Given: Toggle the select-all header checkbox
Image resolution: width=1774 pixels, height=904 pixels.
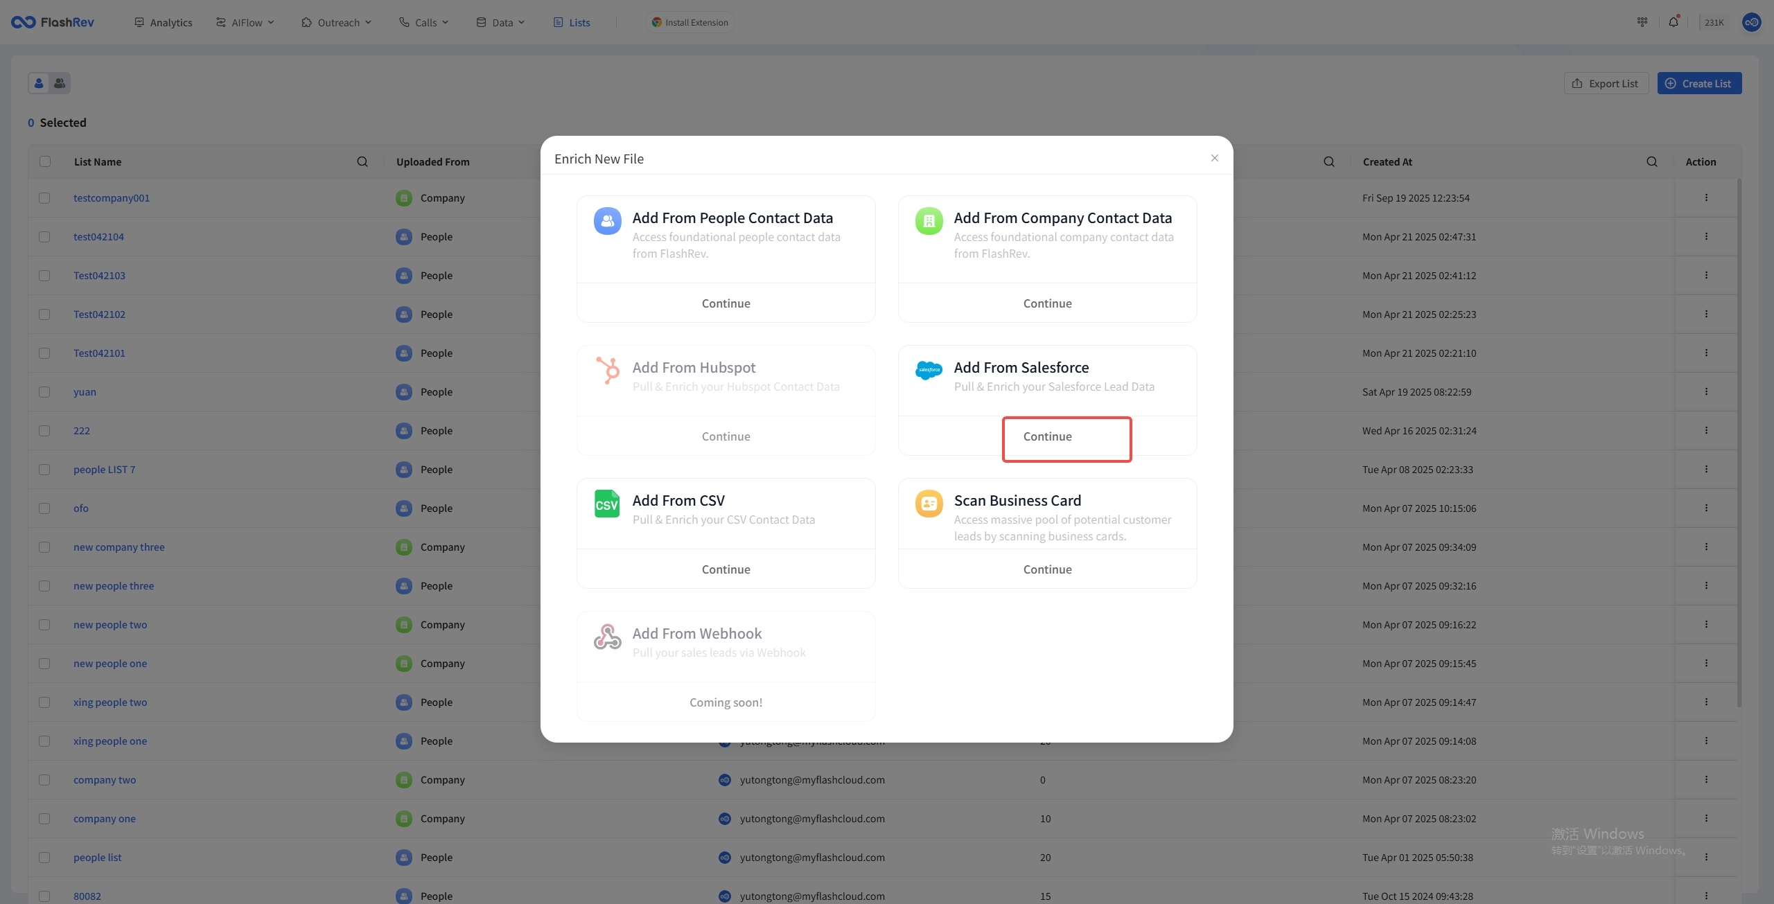Looking at the screenshot, I should pos(45,162).
